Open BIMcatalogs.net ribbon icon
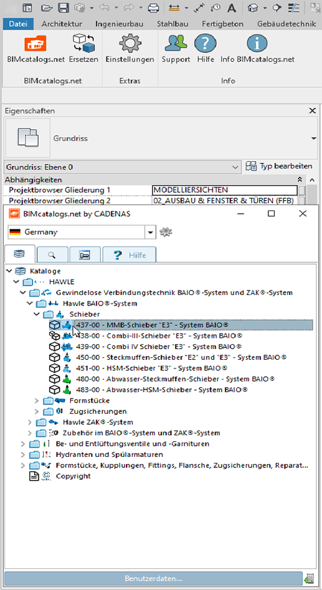Image resolution: width=322 pixels, height=590 pixels. click(35, 43)
